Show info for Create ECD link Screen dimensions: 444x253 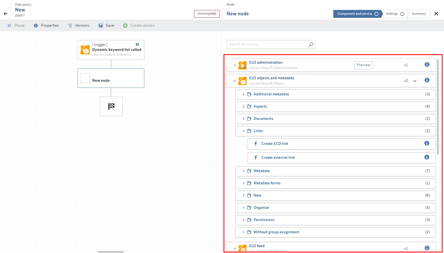point(427,143)
